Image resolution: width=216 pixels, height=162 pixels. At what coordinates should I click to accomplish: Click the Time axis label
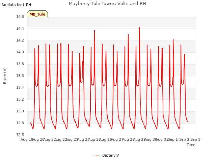coord(191,145)
